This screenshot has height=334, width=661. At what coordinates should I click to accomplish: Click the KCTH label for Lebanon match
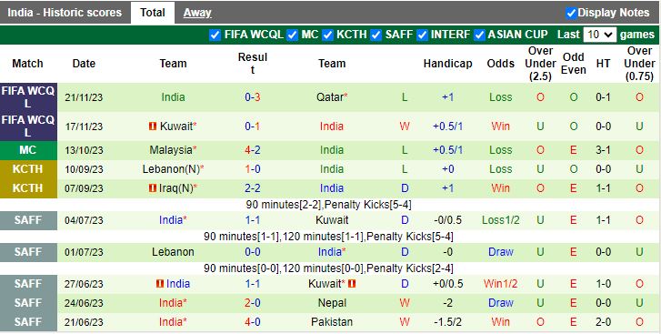click(x=28, y=169)
